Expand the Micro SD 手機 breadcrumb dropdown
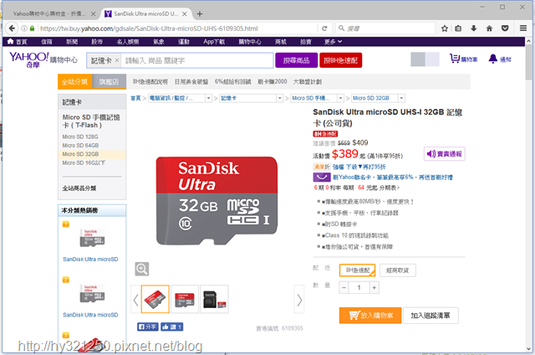 (340, 99)
